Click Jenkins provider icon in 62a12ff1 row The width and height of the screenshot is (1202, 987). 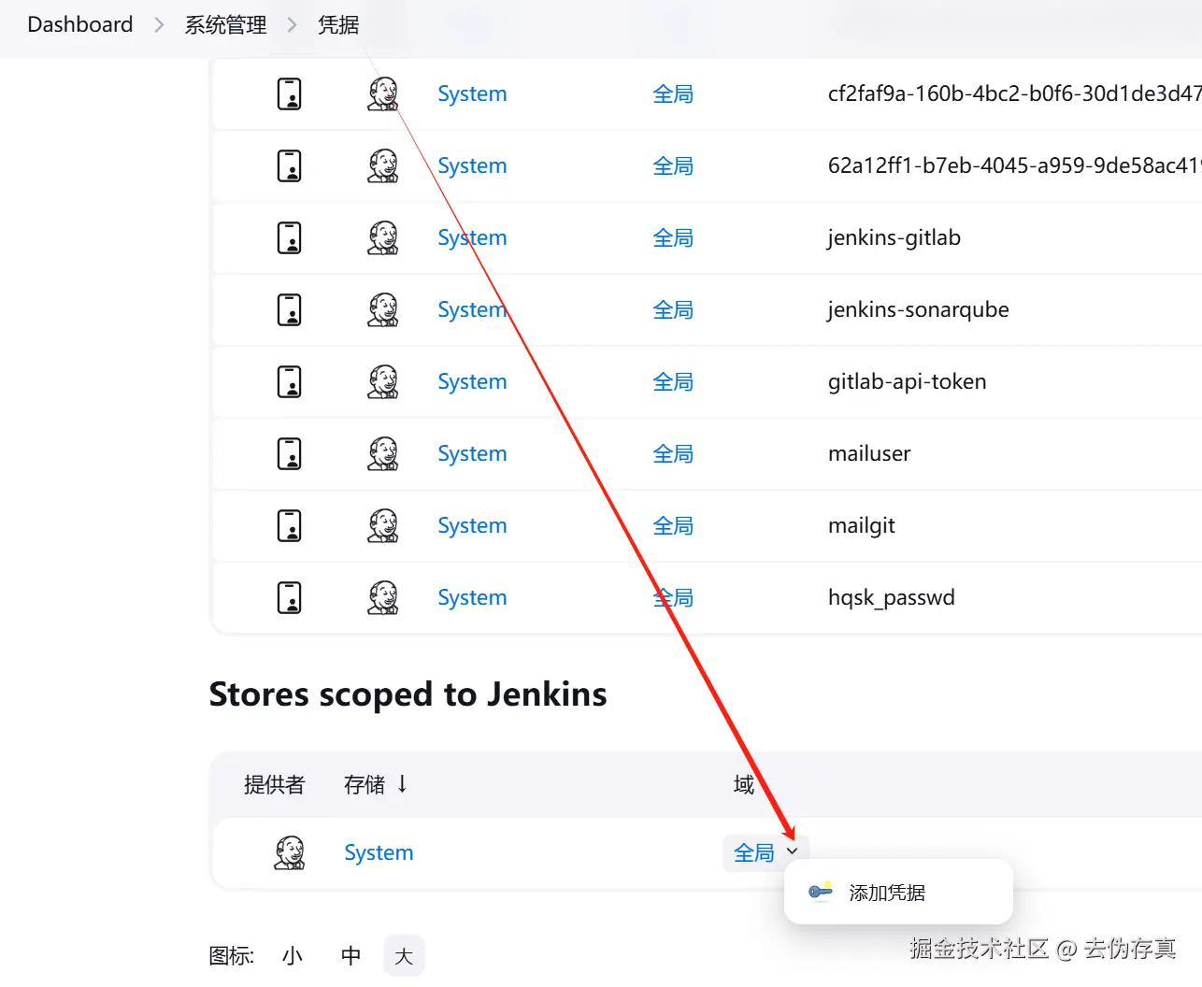[x=383, y=166]
